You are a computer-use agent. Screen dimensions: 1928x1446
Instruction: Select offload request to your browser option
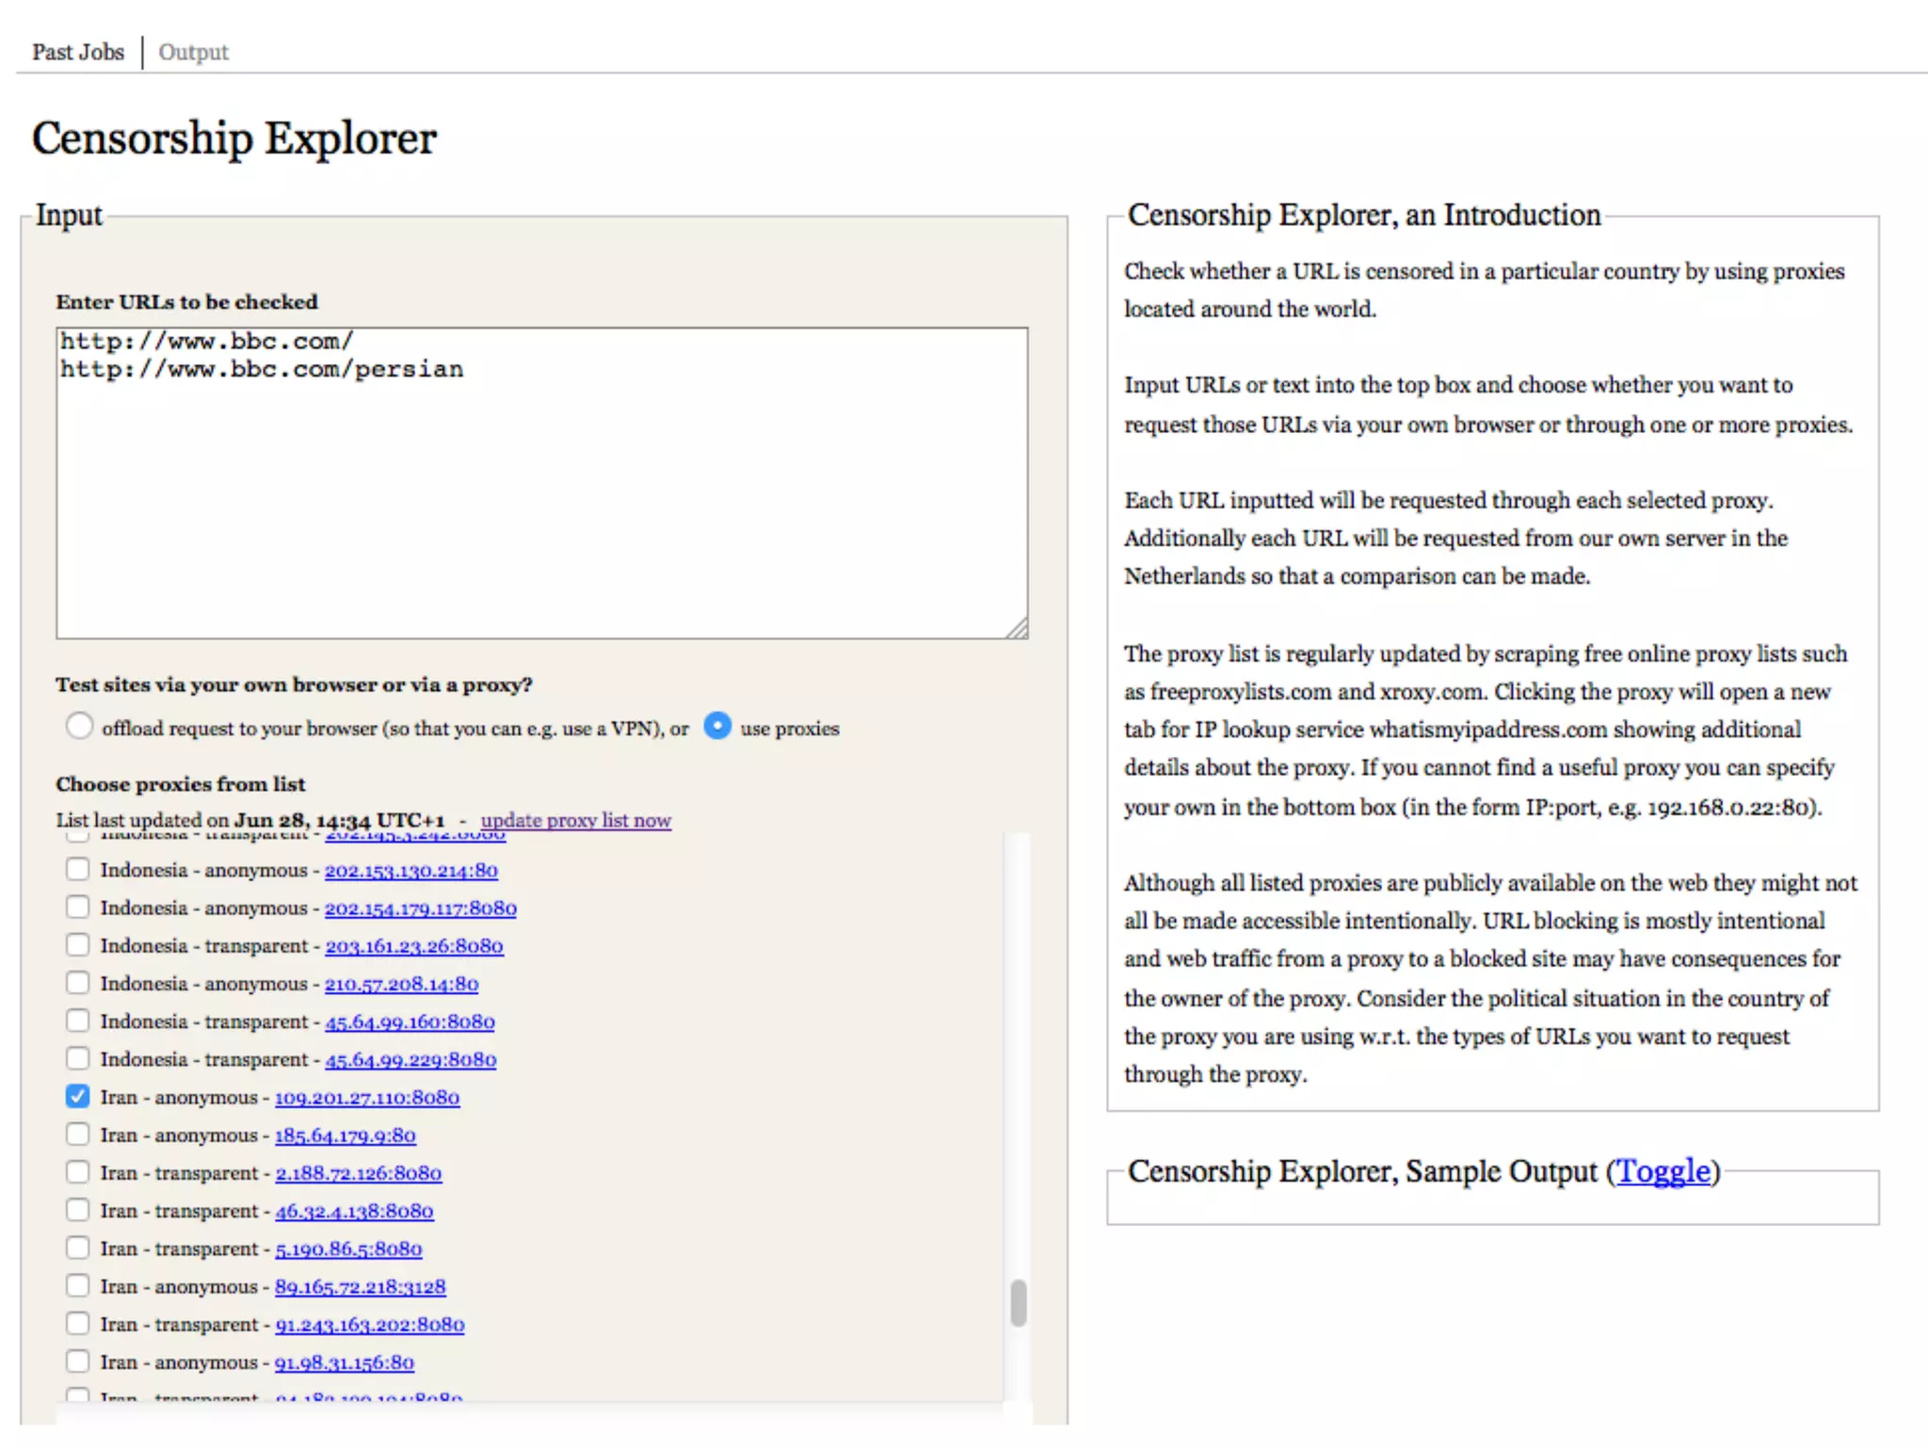[80, 726]
